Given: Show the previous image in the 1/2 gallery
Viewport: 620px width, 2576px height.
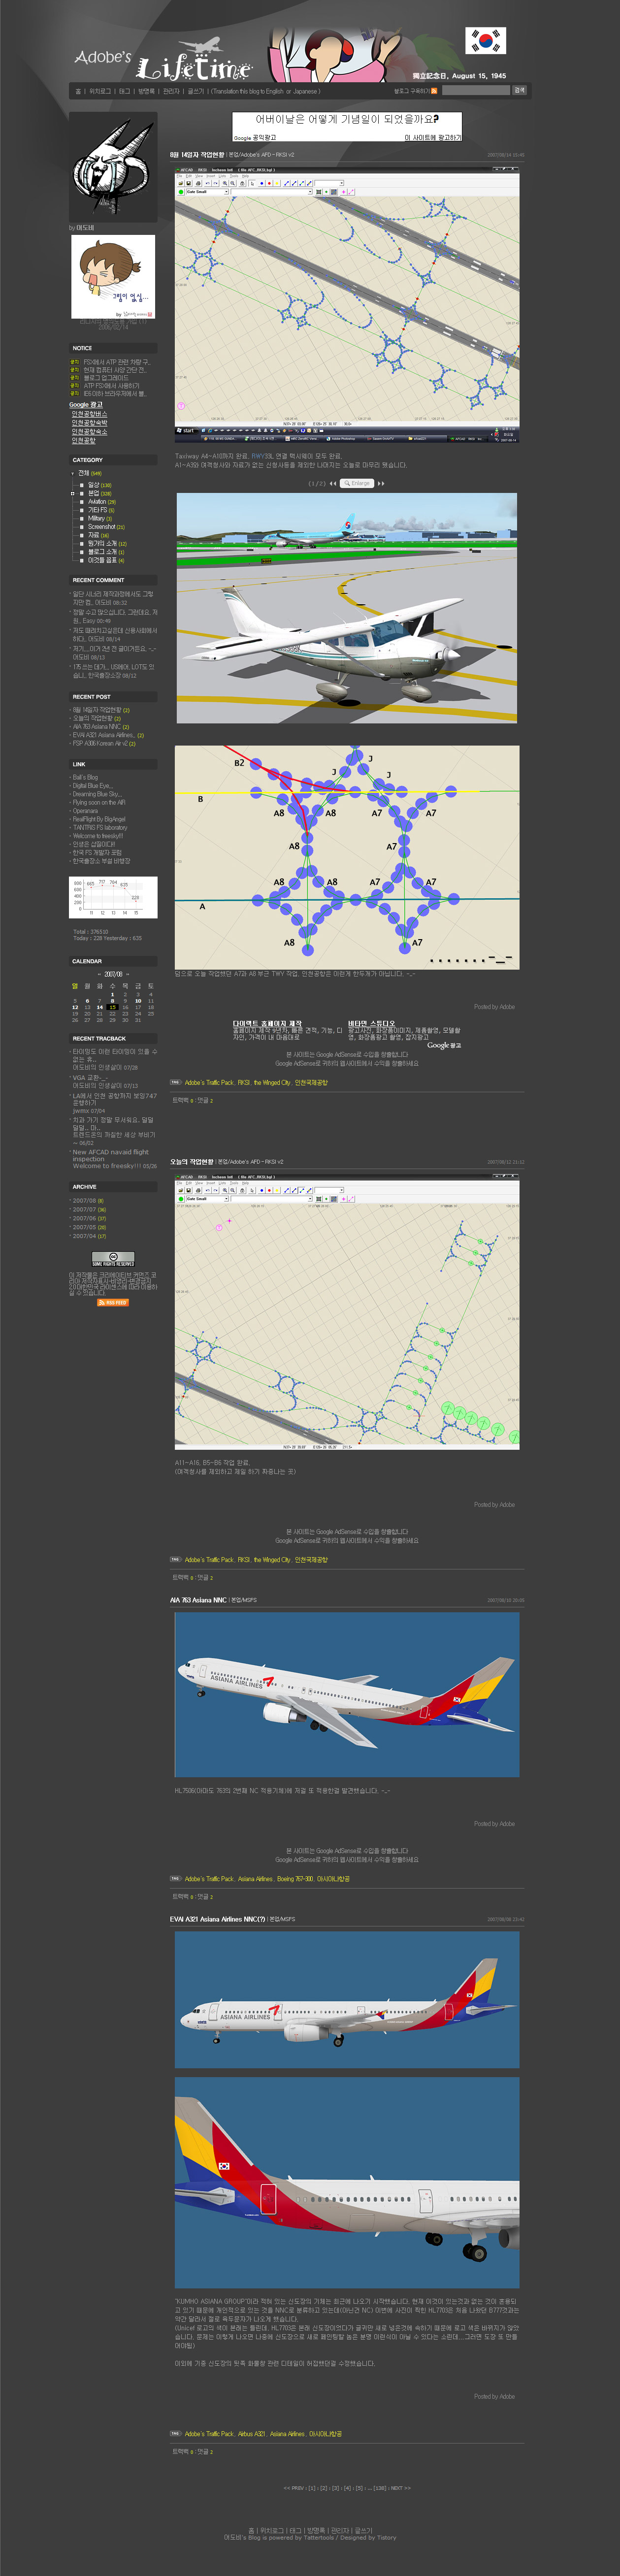Looking at the screenshot, I should tap(333, 483).
